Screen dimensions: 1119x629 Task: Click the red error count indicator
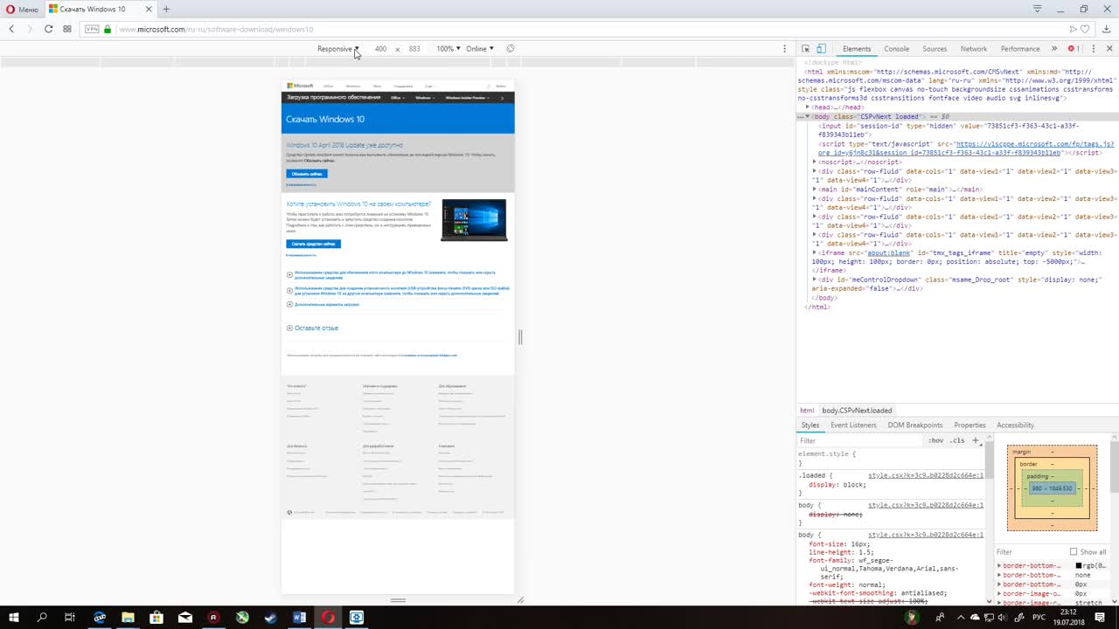(x=1074, y=49)
